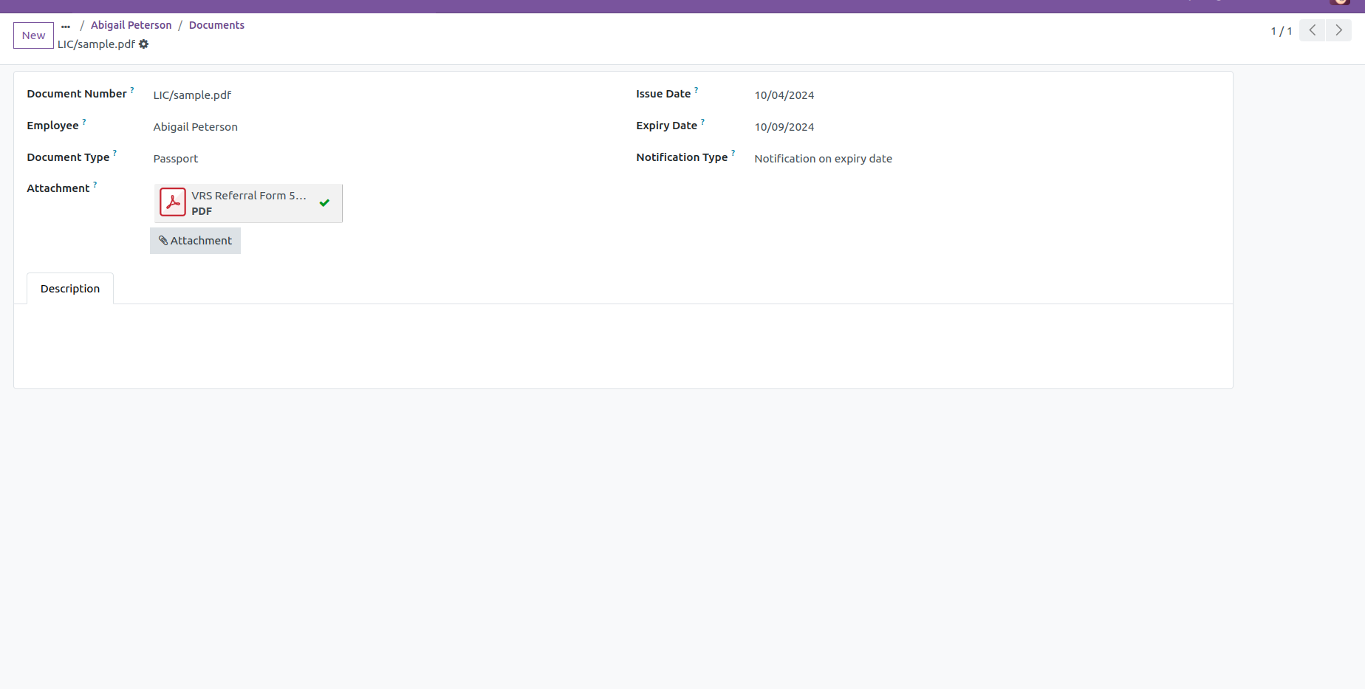
Task: Open gear actions menu beside LIC/sample.pdf
Action: tap(144, 44)
